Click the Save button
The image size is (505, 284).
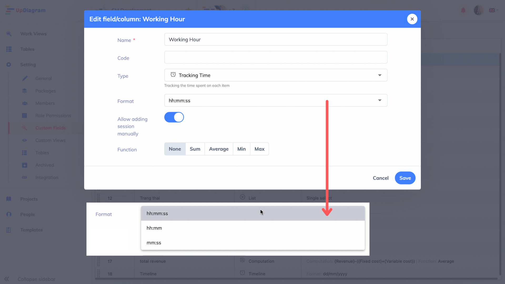click(405, 178)
